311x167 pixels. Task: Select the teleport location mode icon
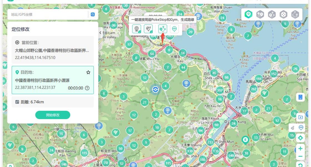click(248, 14)
